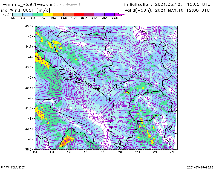Click the light blue 3.3–5.4 legend swatch
219x169 pixels.
tap(28, 14)
